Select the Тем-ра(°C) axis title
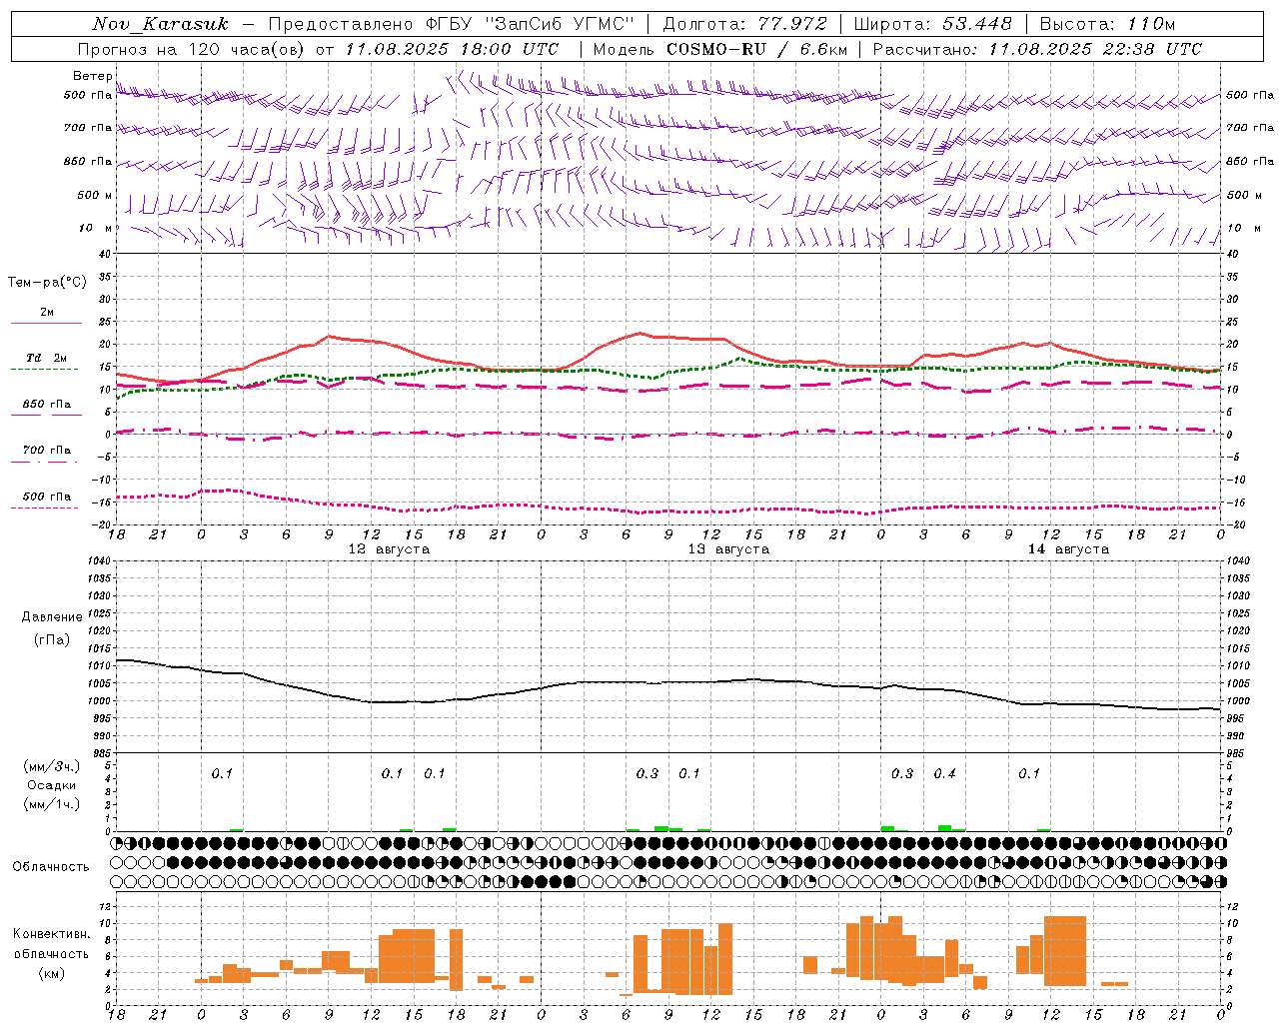The height and width of the screenshot is (1023, 1279). pyautogui.click(x=47, y=283)
